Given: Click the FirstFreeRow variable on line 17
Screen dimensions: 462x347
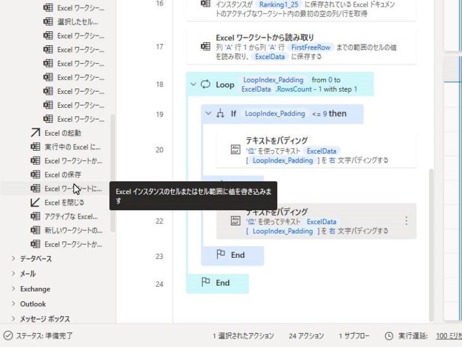Looking at the screenshot, I should 310,48.
